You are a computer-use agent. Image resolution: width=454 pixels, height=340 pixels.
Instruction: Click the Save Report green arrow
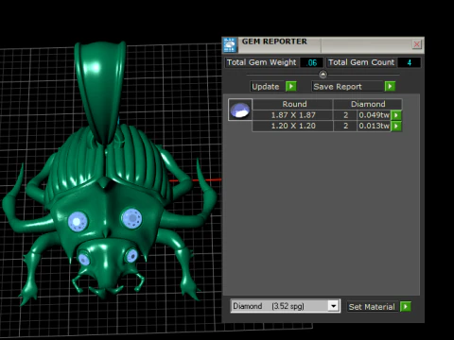tap(390, 86)
